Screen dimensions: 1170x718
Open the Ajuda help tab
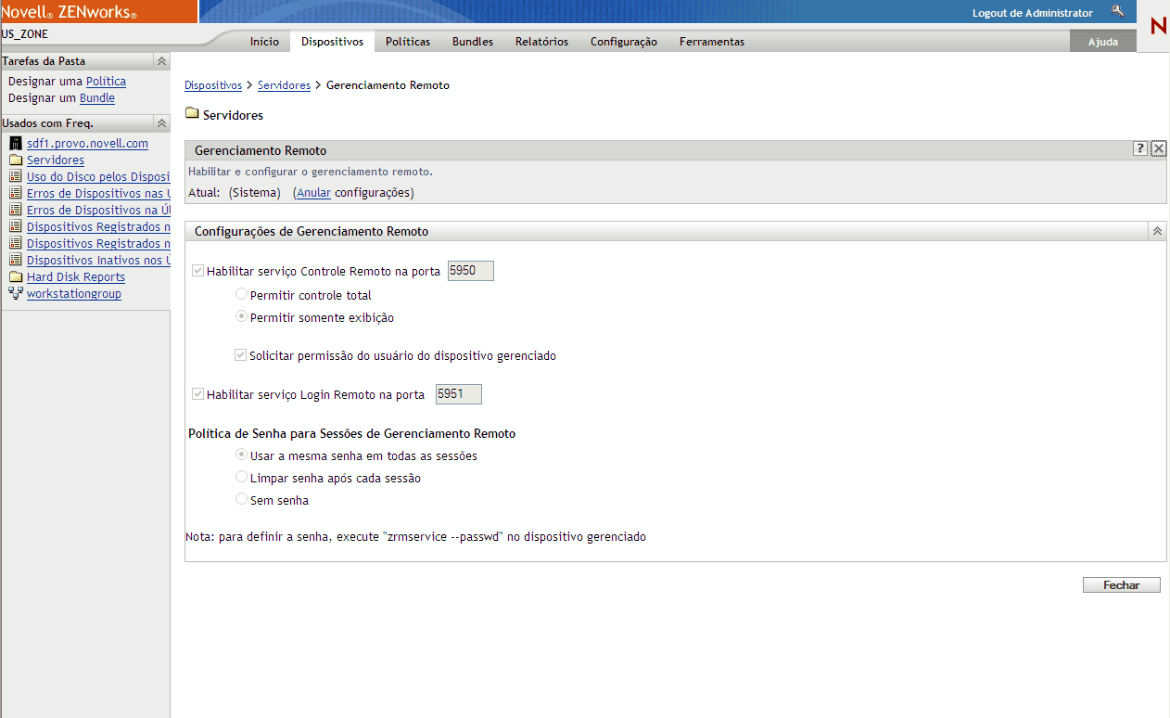tap(1102, 42)
